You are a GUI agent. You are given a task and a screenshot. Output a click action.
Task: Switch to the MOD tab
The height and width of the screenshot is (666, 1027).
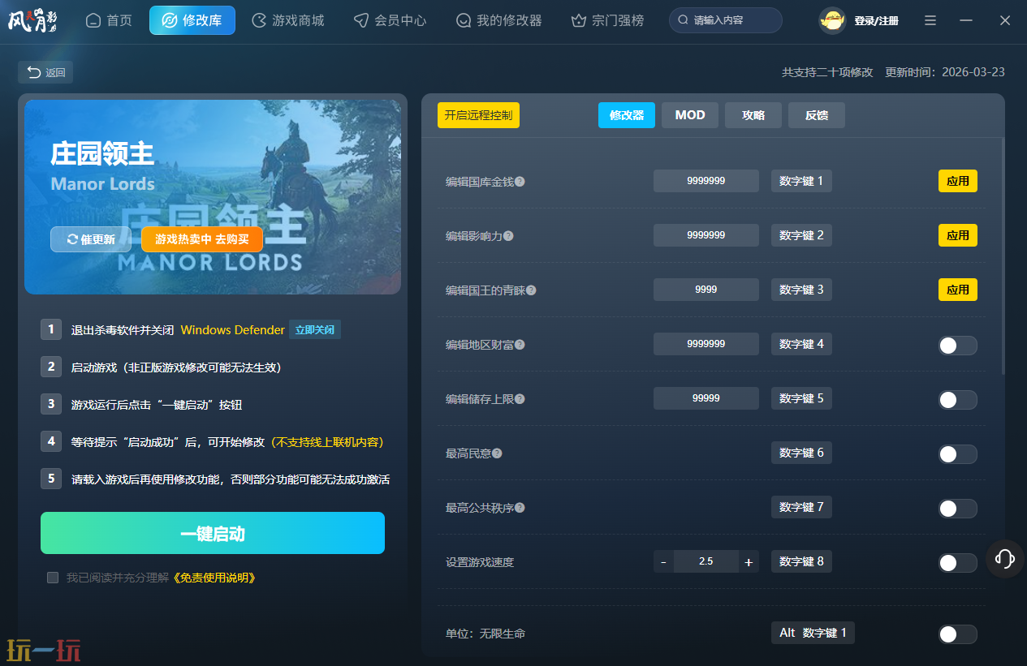690,115
